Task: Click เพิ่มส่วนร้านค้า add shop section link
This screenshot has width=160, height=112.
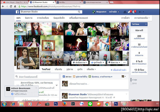Action: [x=118, y=70]
